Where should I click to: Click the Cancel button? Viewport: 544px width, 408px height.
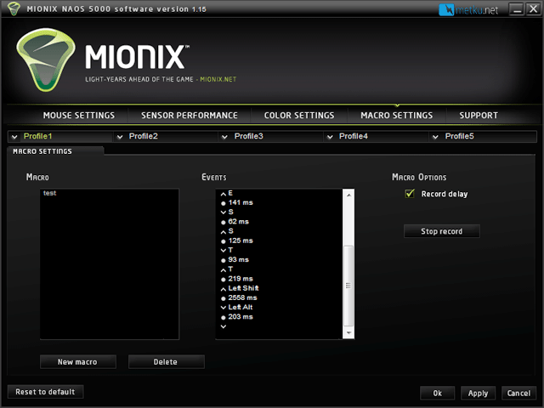tap(518, 393)
